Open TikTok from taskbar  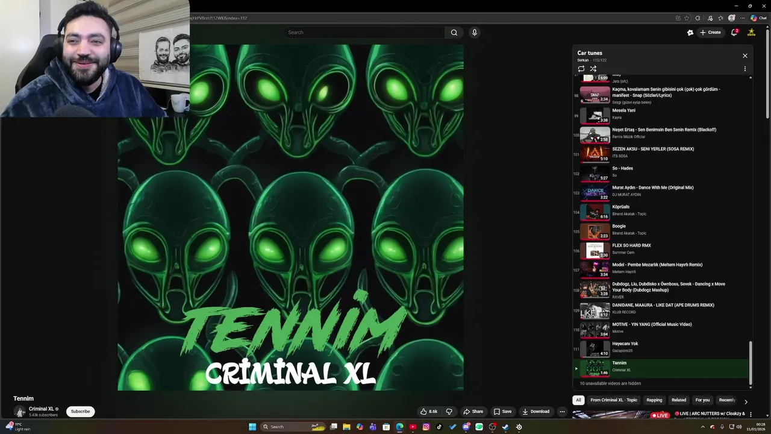pos(439,427)
